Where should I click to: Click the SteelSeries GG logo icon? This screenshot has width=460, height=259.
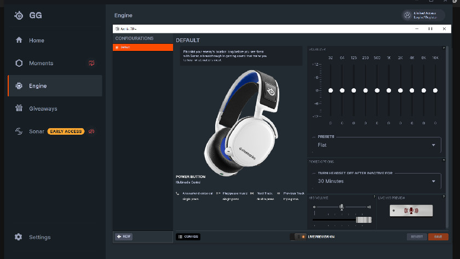(19, 15)
